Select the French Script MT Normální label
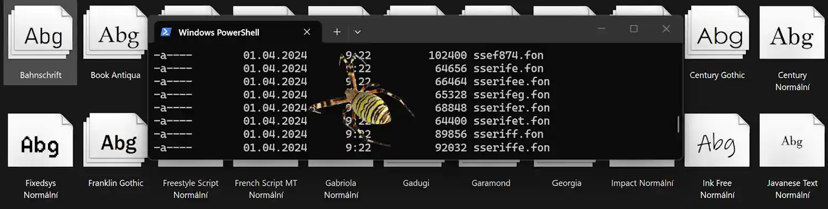 [x=266, y=189]
